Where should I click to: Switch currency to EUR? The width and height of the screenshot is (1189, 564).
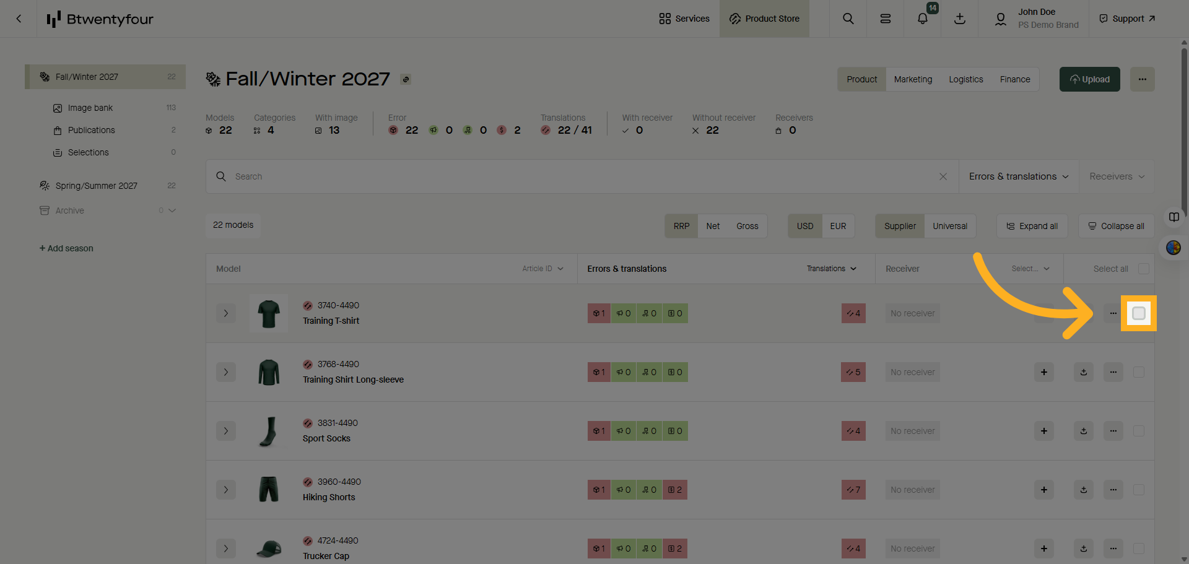click(838, 226)
